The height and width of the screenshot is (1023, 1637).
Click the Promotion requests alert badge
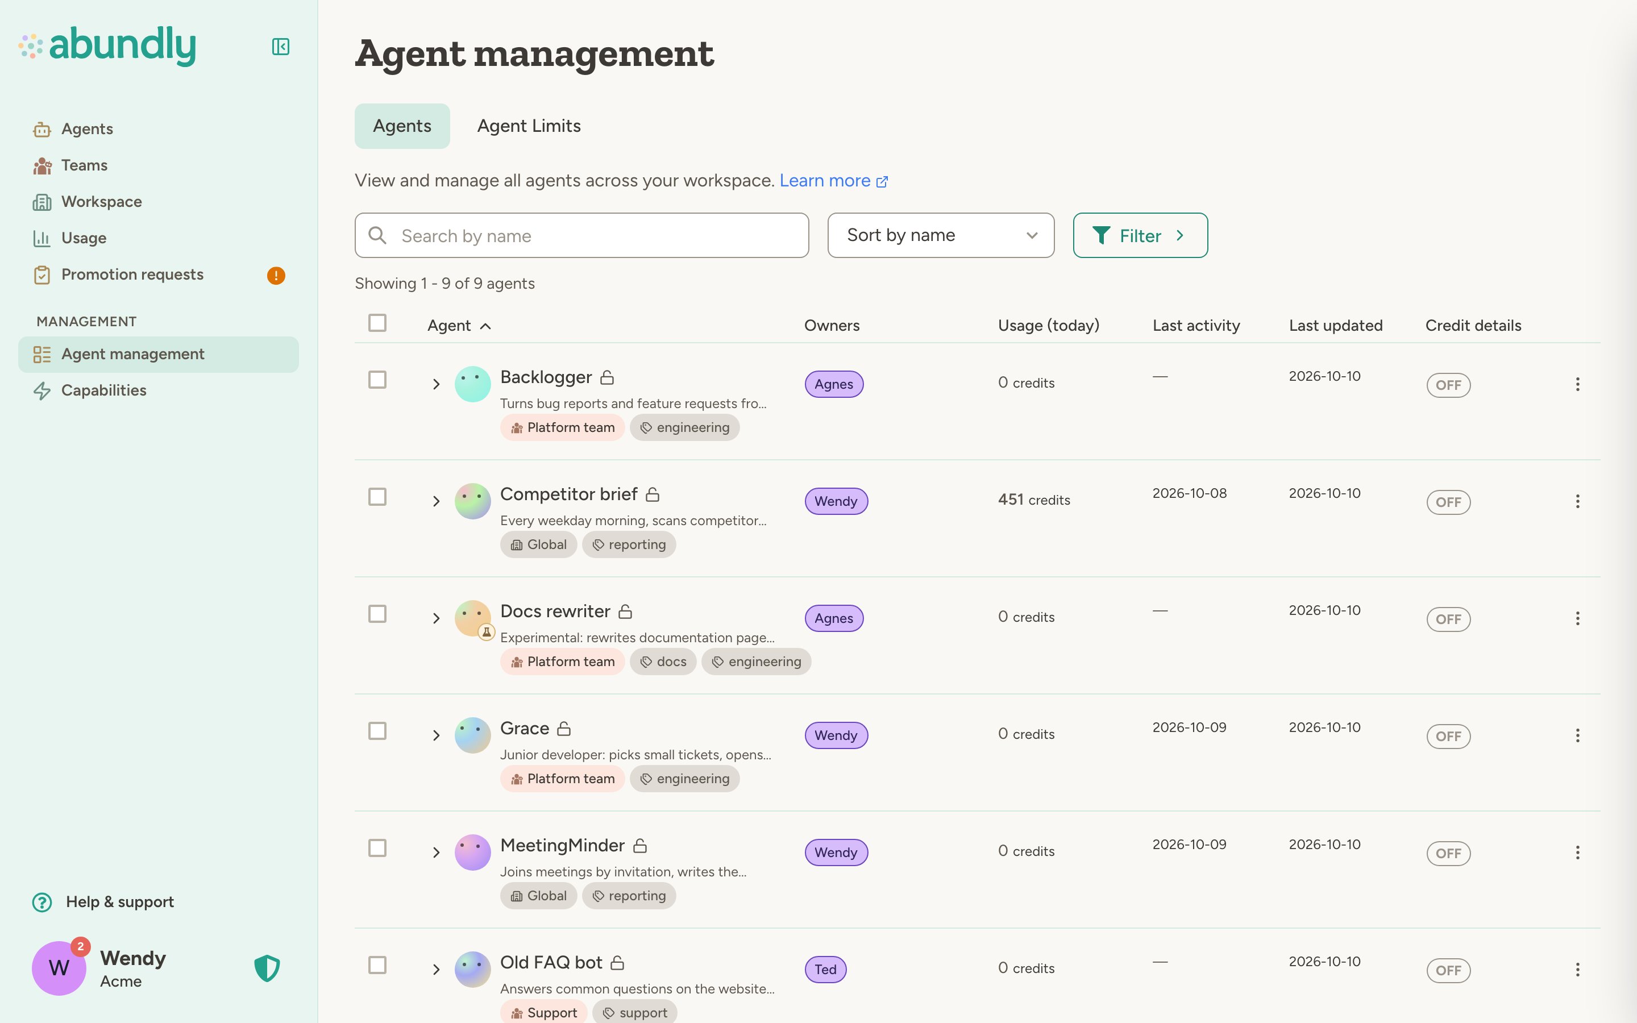tap(276, 276)
